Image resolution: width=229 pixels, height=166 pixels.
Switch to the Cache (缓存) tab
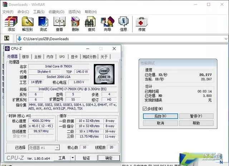[25, 57]
